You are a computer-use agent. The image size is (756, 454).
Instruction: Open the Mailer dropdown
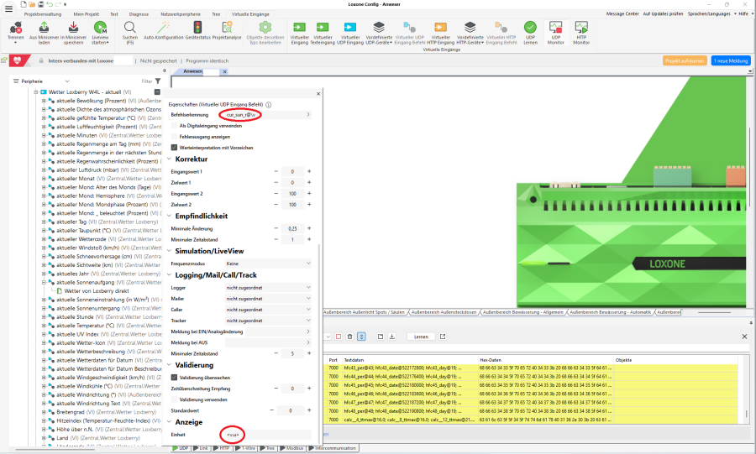[268, 299]
